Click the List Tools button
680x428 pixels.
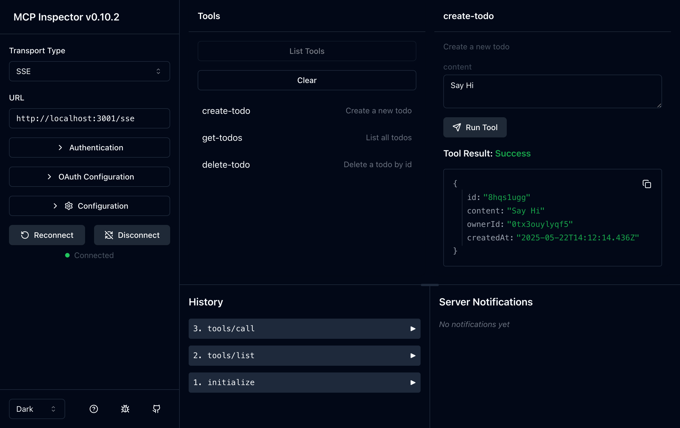pyautogui.click(x=307, y=51)
